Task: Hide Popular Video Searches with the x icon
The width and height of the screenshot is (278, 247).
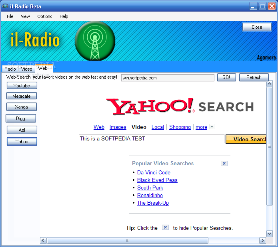Action: pos(224,163)
